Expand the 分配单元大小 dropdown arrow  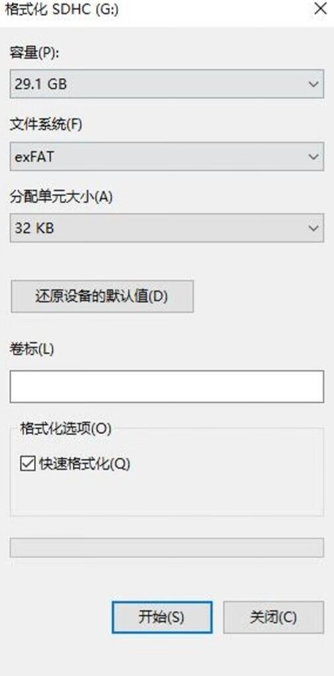[x=313, y=228]
